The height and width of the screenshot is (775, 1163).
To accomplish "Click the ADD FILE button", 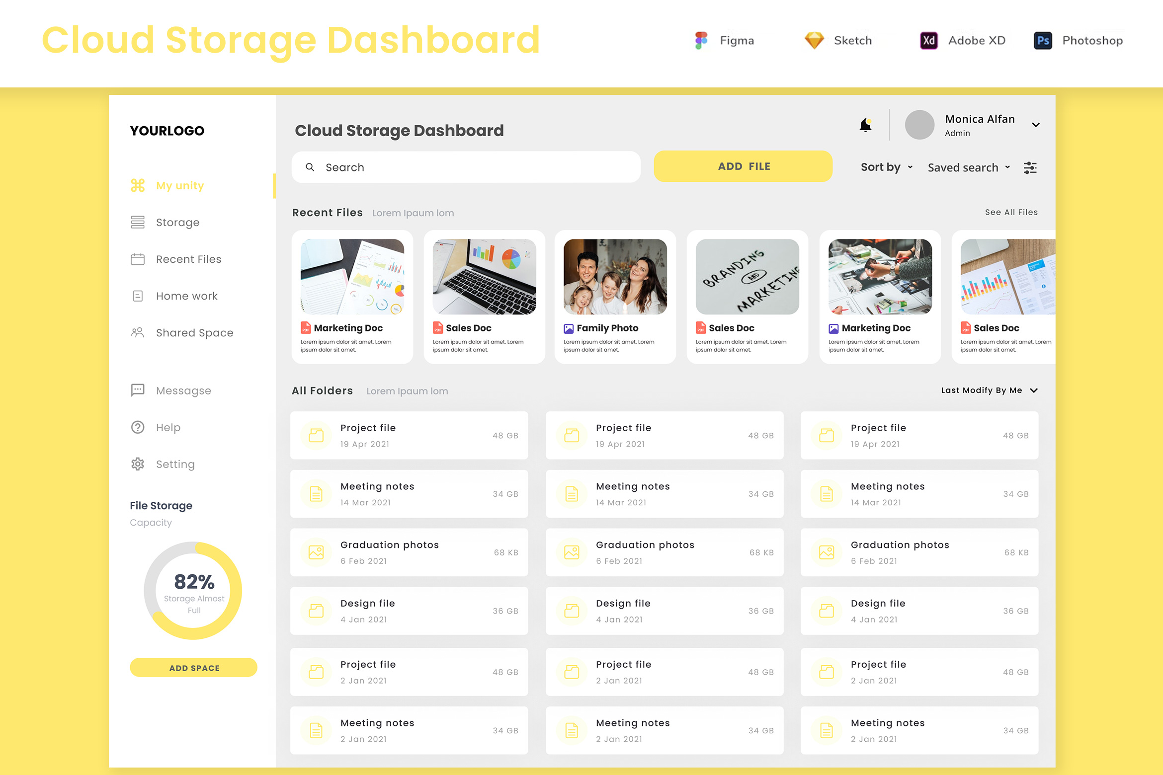I will point(743,166).
